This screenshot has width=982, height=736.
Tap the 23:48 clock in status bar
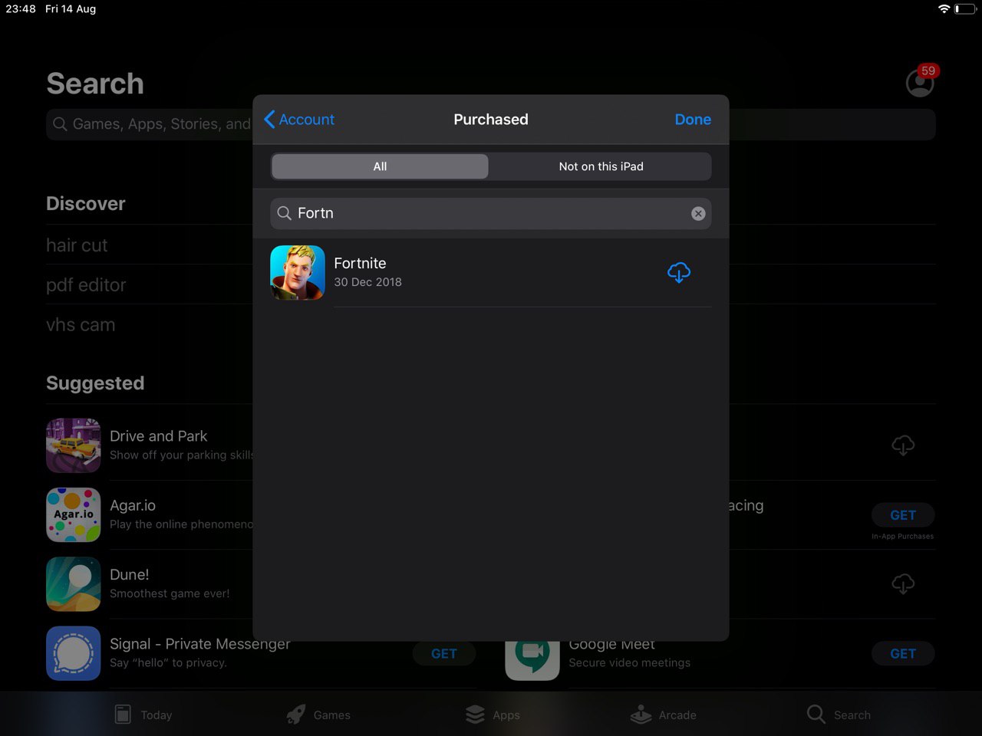click(x=21, y=9)
